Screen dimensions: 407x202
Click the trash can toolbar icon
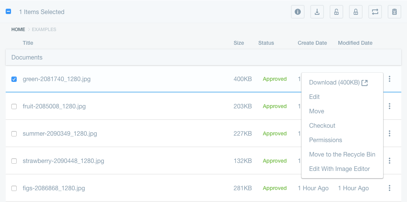pyautogui.click(x=394, y=12)
